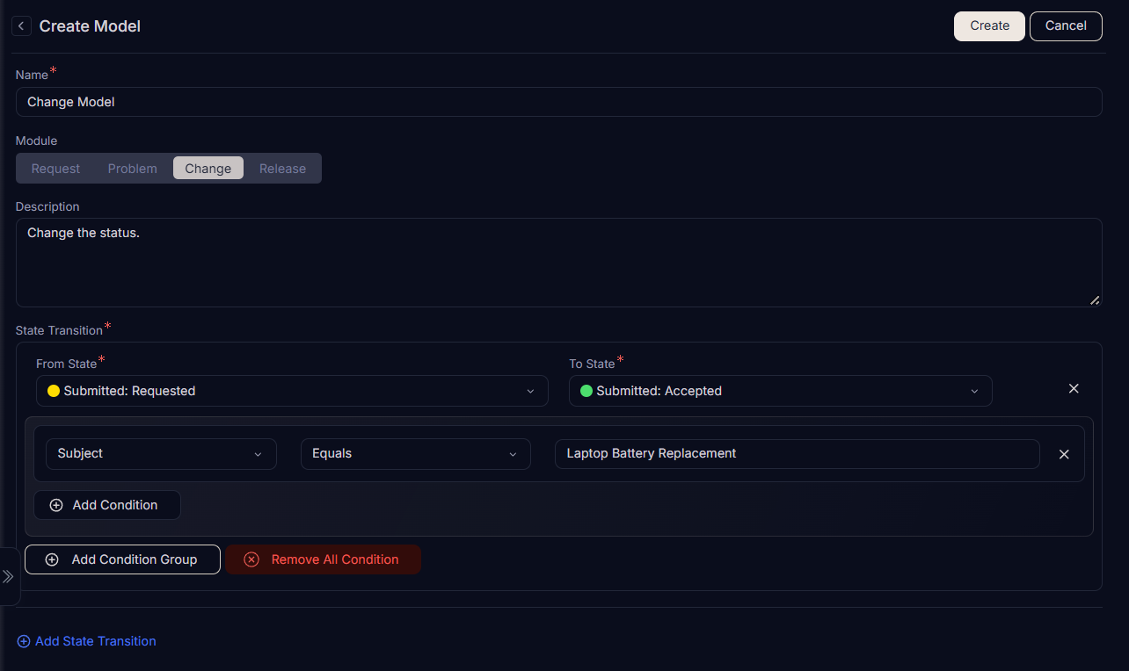Open the Equals operator dropdown
This screenshot has height=671, width=1129.
pyautogui.click(x=416, y=454)
